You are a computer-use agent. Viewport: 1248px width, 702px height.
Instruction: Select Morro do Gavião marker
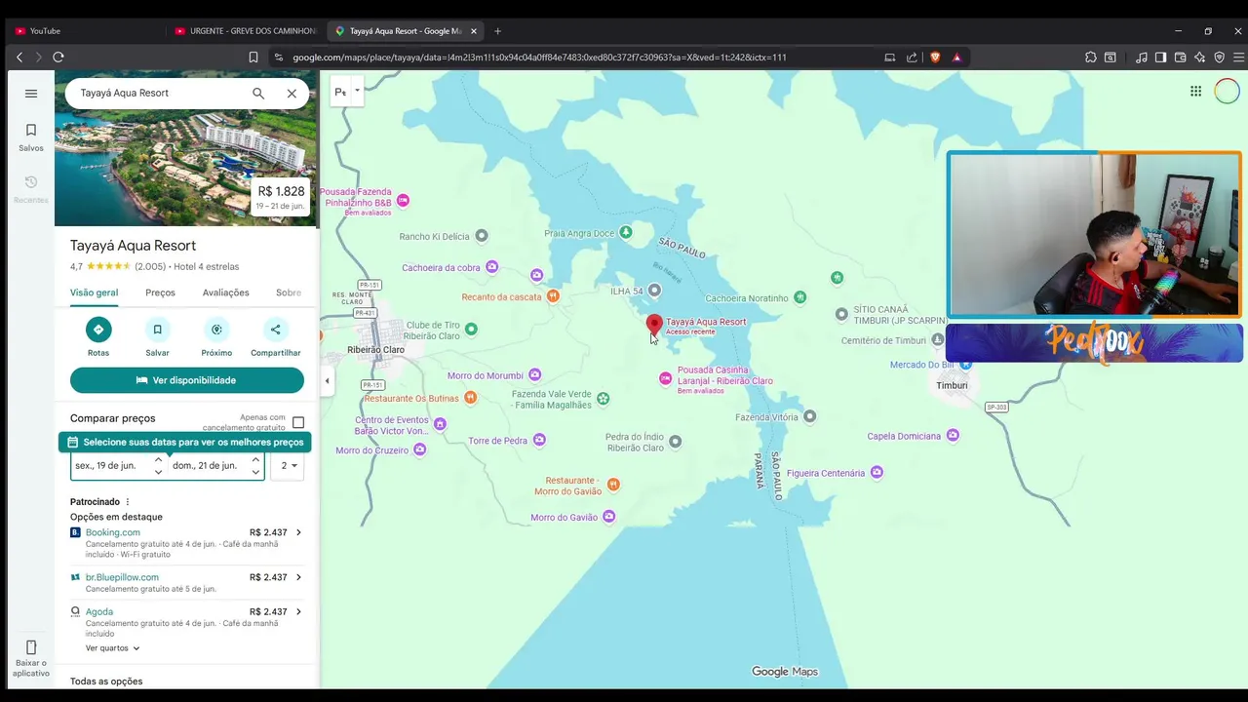coord(609,517)
